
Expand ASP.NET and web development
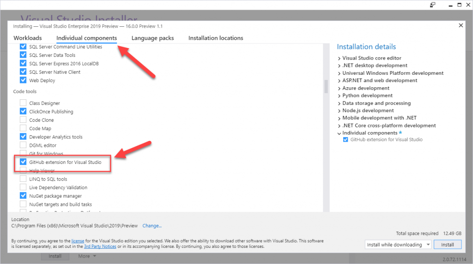pos(339,81)
